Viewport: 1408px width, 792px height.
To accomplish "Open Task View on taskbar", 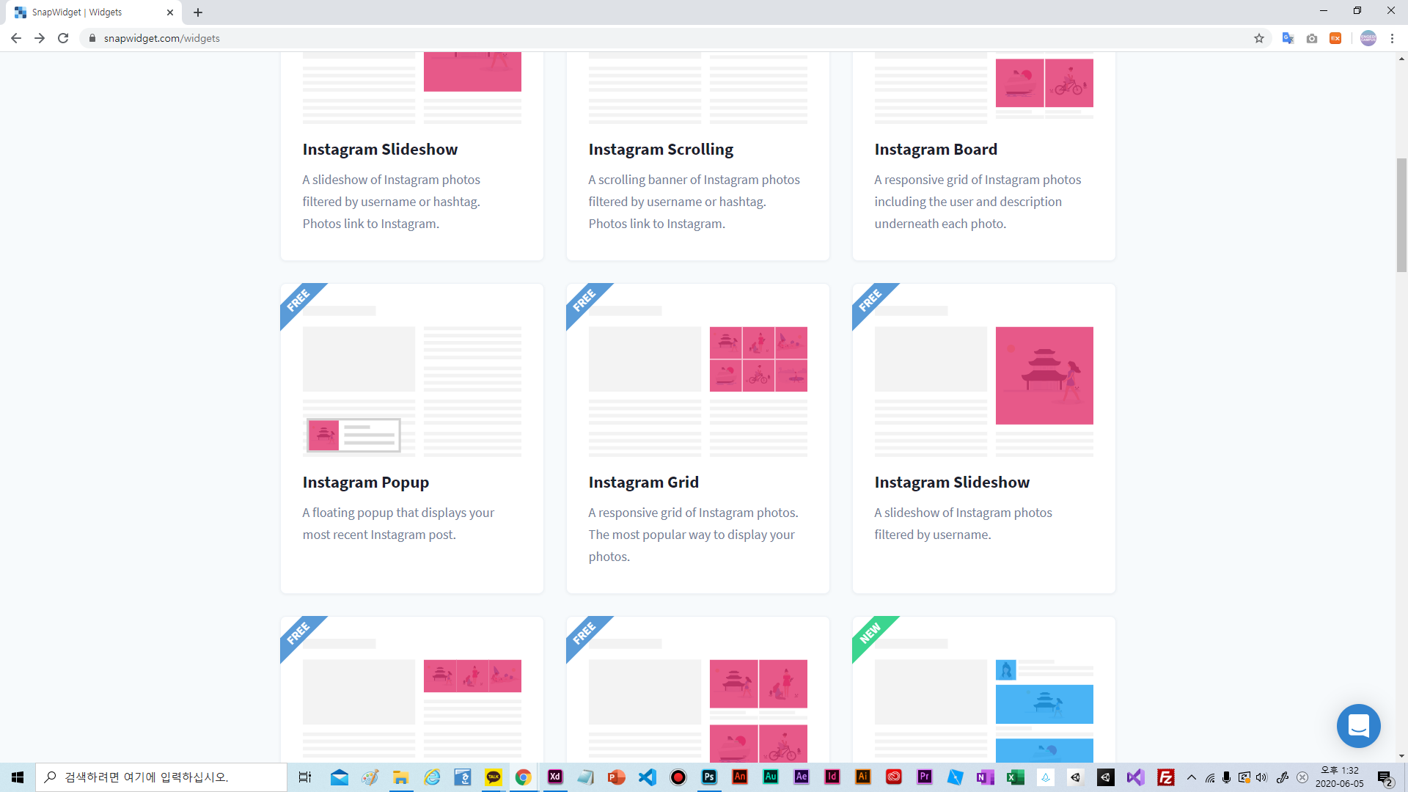I will point(305,777).
